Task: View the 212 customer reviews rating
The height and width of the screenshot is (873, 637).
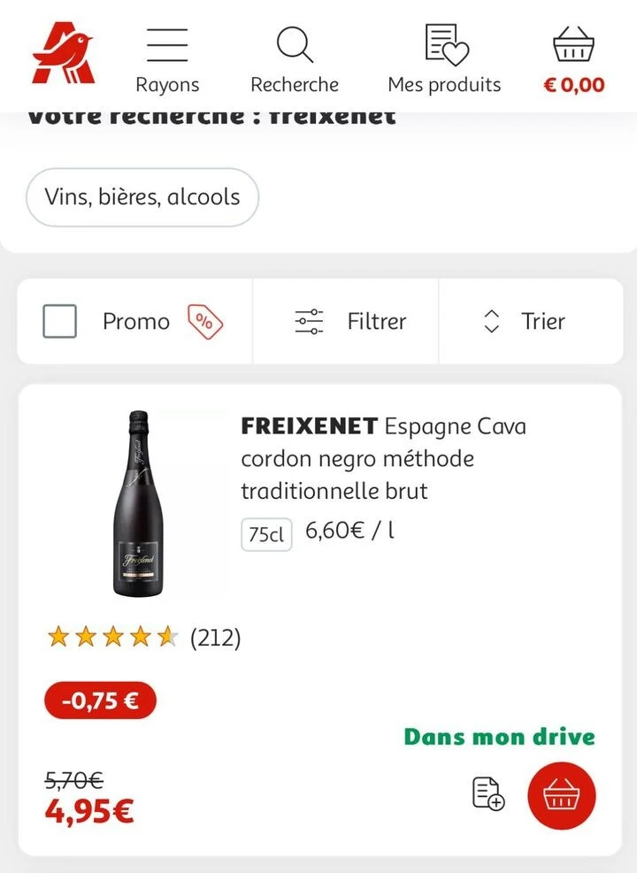Action: click(143, 637)
